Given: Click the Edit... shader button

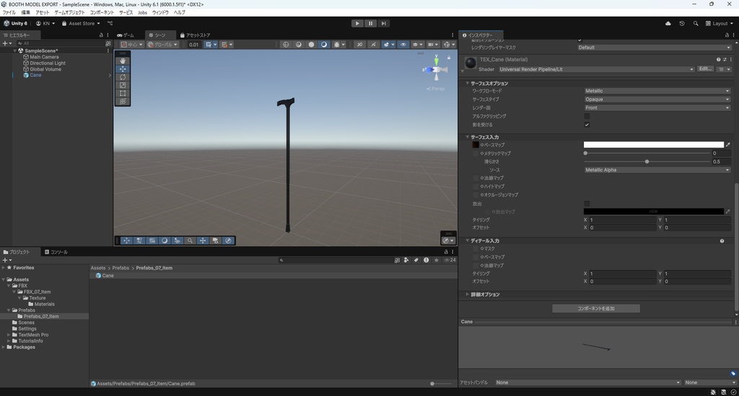Looking at the screenshot, I should click(705, 69).
